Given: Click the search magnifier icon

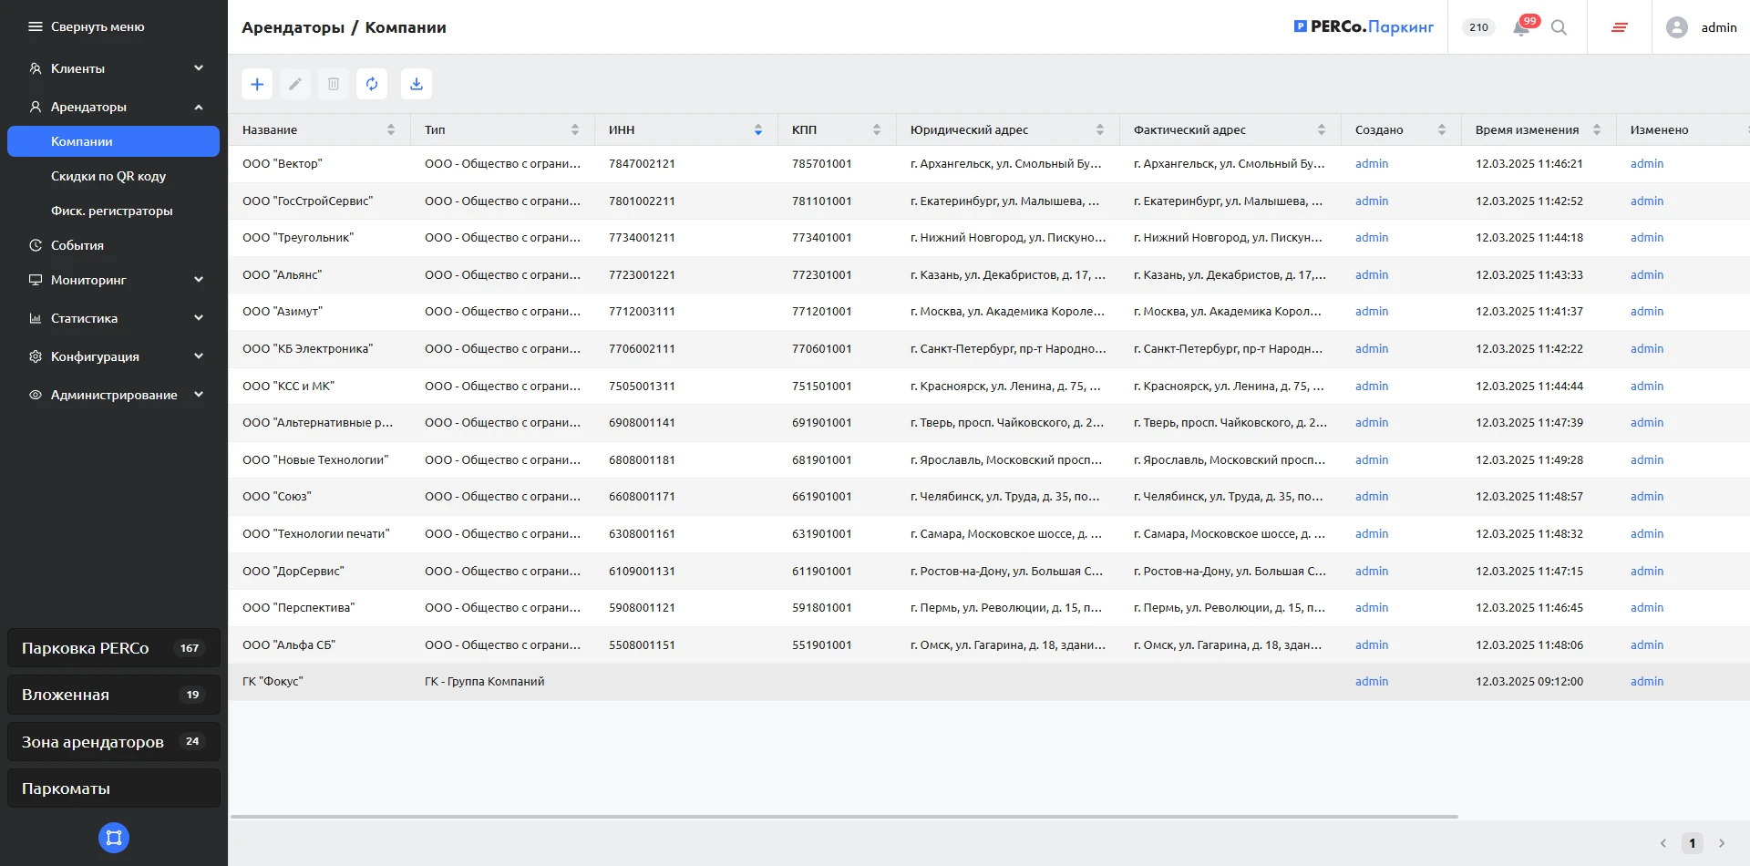Looking at the screenshot, I should pyautogui.click(x=1560, y=27).
